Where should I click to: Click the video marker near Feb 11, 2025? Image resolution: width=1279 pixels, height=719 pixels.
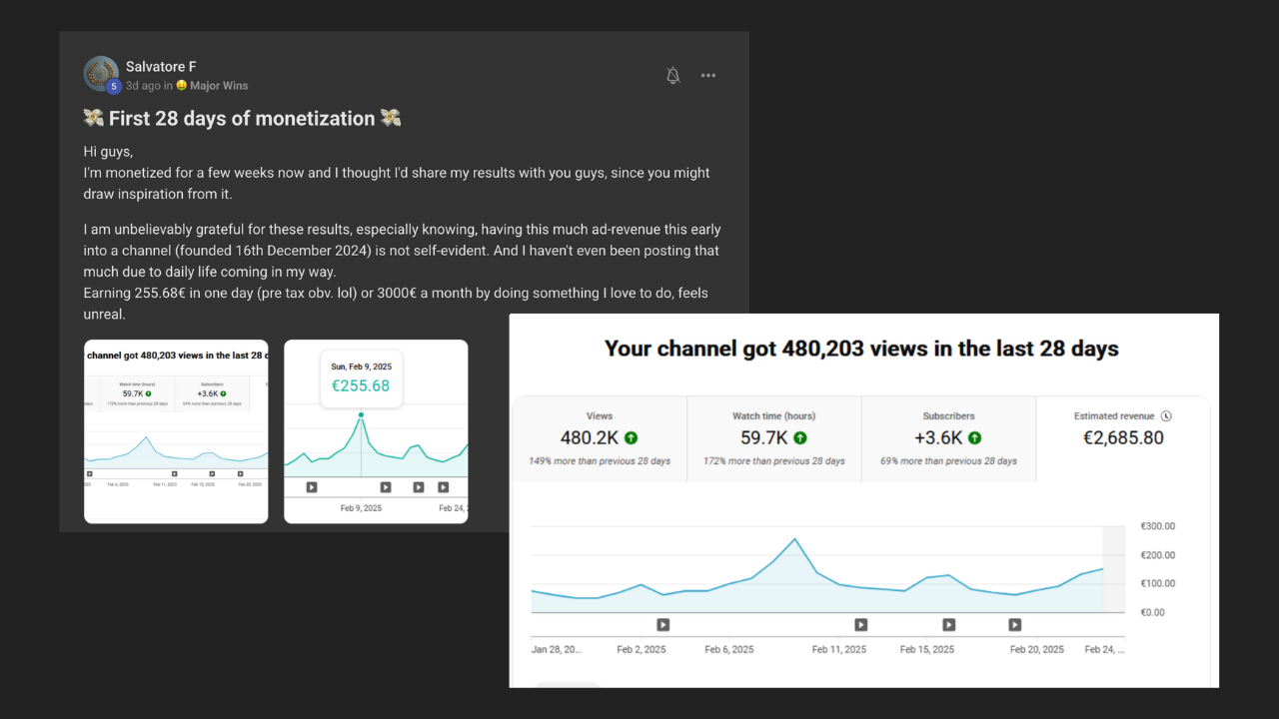[x=861, y=625]
